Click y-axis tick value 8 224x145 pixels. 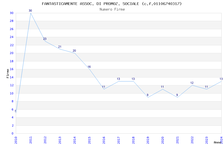click(x=13, y=101)
